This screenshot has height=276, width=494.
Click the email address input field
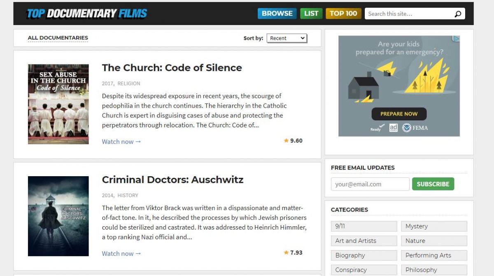[x=370, y=184]
